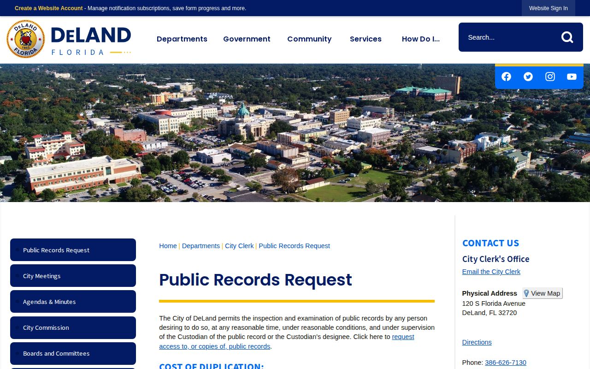This screenshot has width=590, height=369.
Task: Click the search magnifier icon
Action: [567, 37]
